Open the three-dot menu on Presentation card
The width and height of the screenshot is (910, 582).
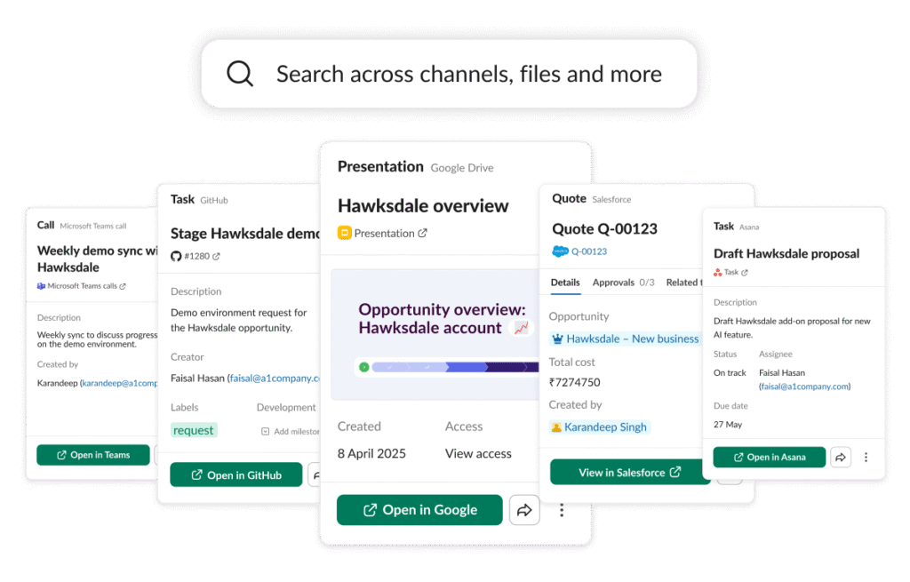pos(562,510)
